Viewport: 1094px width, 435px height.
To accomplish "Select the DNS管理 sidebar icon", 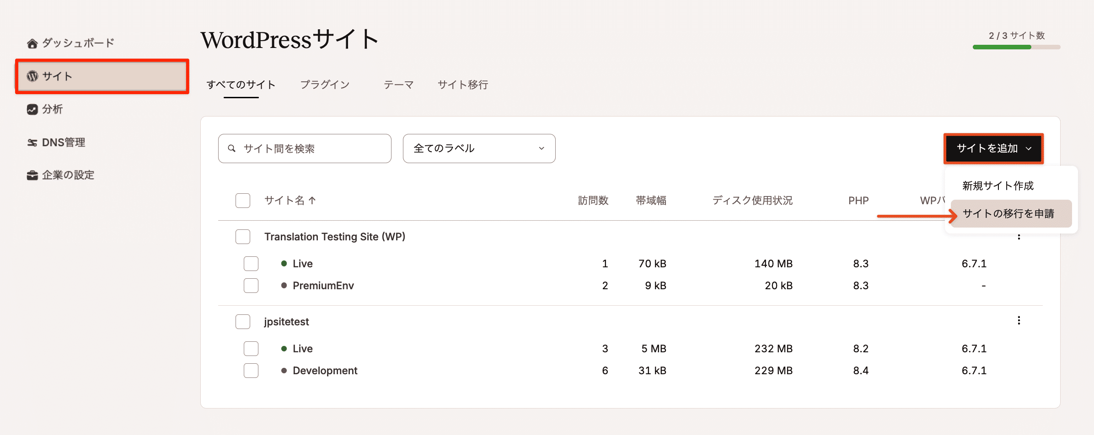I will coord(32,142).
